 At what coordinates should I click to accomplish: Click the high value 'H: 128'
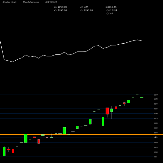(x=84, y=7)
